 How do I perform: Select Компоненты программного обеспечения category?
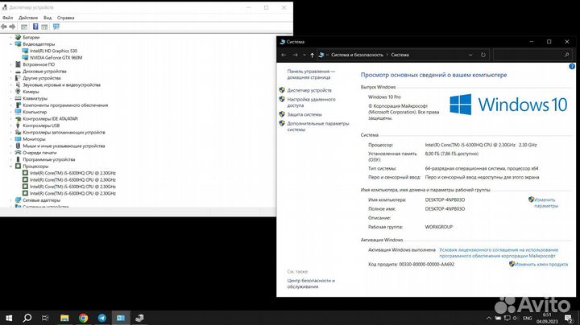pyautogui.click(x=65, y=105)
